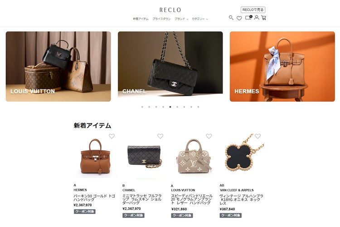Open the プライスダウン menu item
The width and height of the screenshot is (340, 227).
point(161,19)
